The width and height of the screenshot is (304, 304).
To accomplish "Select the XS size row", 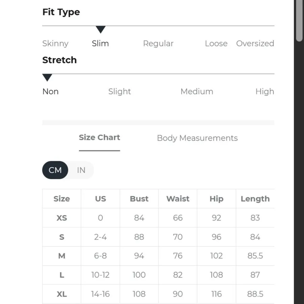I will [158, 218].
